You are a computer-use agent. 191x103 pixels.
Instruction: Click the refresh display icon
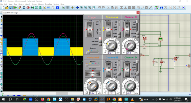(63, 8)
